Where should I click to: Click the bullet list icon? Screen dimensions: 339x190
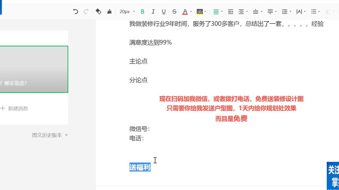tap(314, 12)
